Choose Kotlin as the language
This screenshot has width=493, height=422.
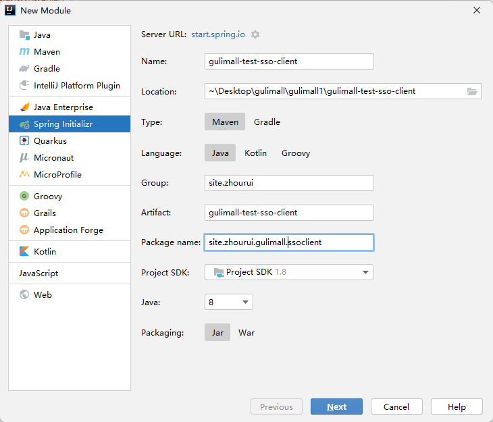pos(256,153)
